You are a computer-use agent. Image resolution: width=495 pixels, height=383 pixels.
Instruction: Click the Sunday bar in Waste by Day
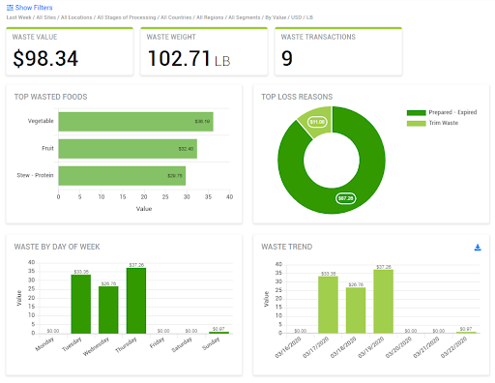(x=218, y=333)
